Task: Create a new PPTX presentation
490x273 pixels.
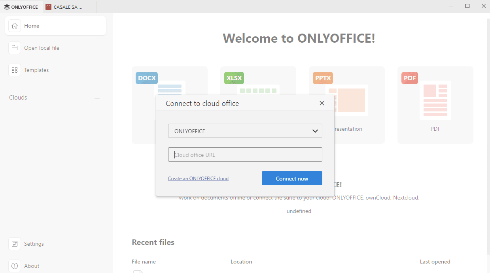Action: (x=347, y=105)
